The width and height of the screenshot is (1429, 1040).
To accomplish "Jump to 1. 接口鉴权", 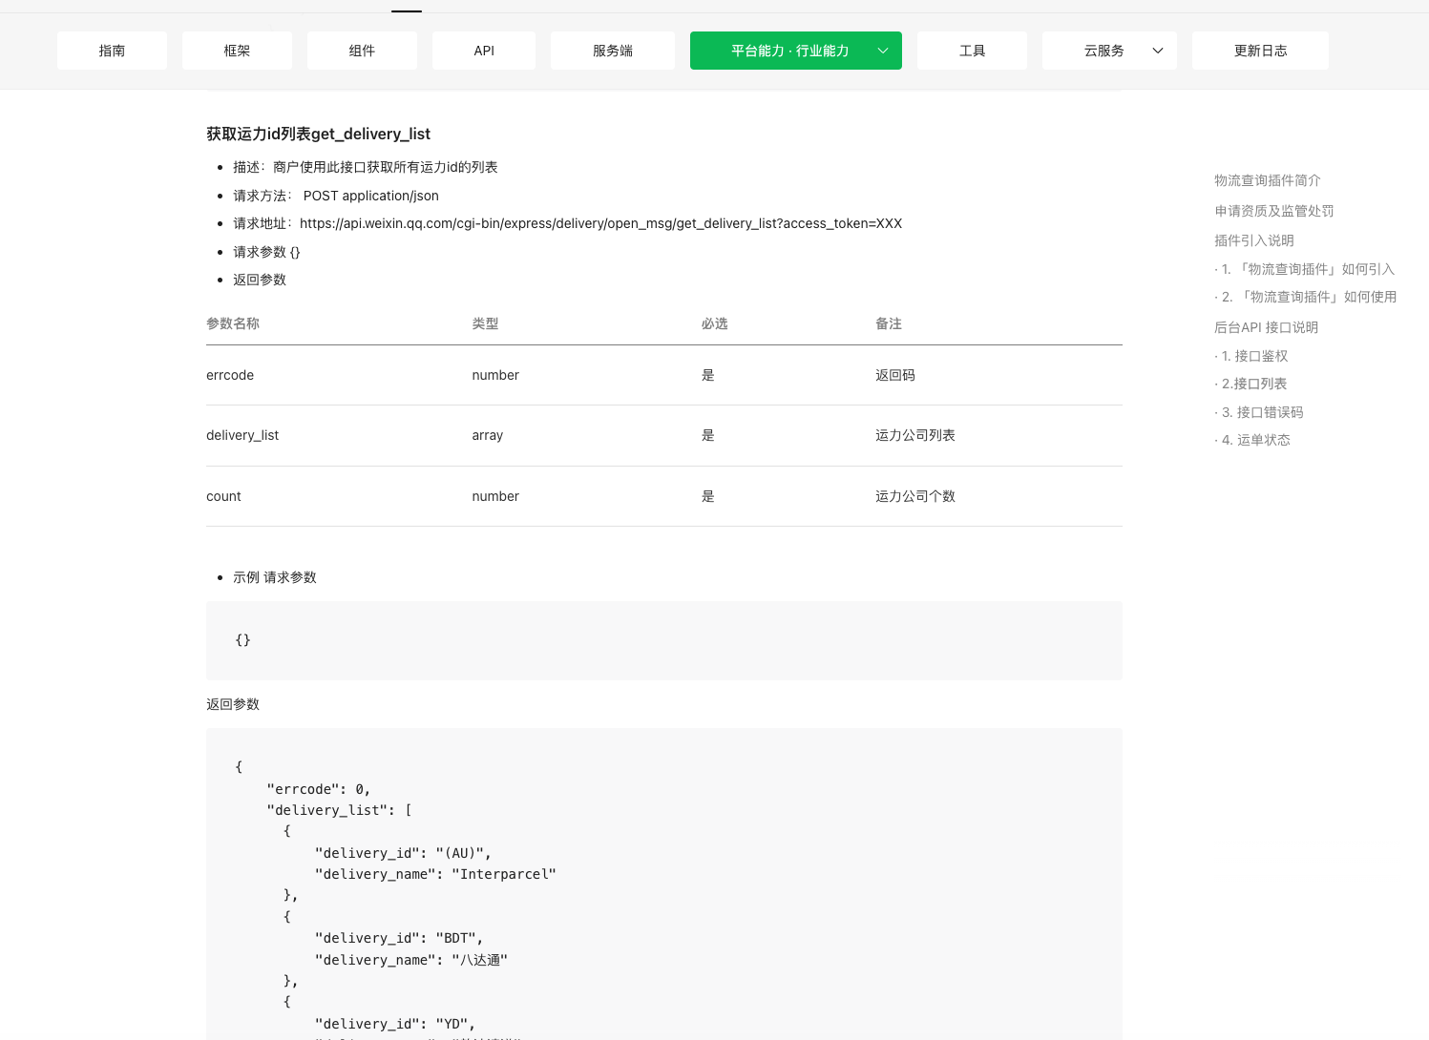I will (1251, 356).
